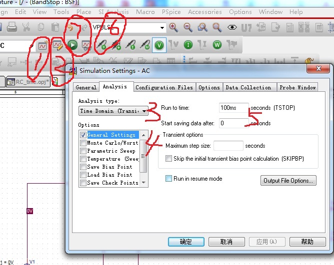This screenshot has height=265, width=334.
Task: Switch to Probe Window tab
Action: 297,87
